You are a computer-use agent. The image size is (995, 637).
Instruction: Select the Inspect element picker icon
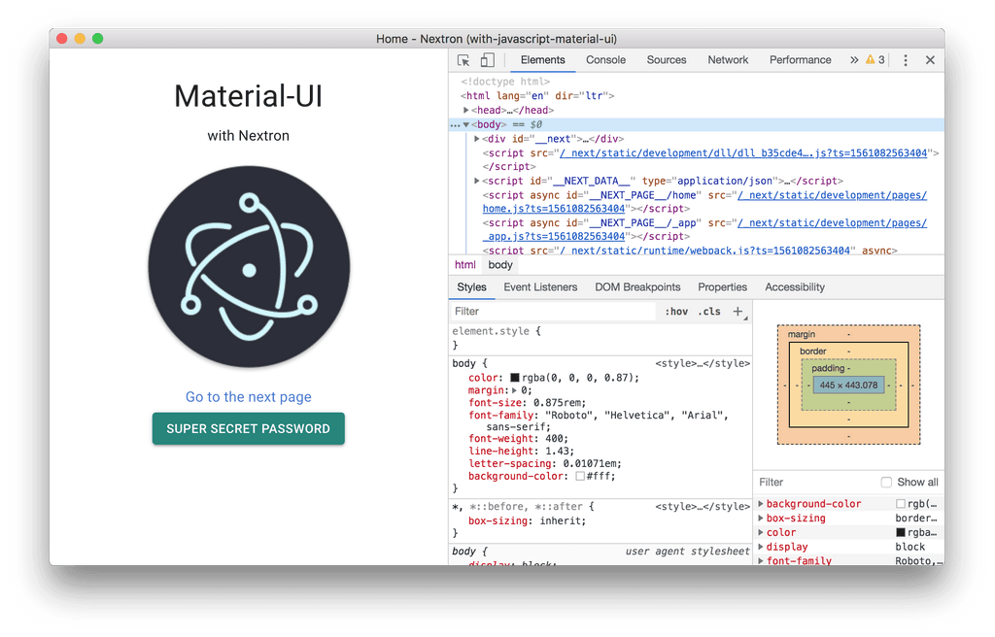[x=463, y=59]
